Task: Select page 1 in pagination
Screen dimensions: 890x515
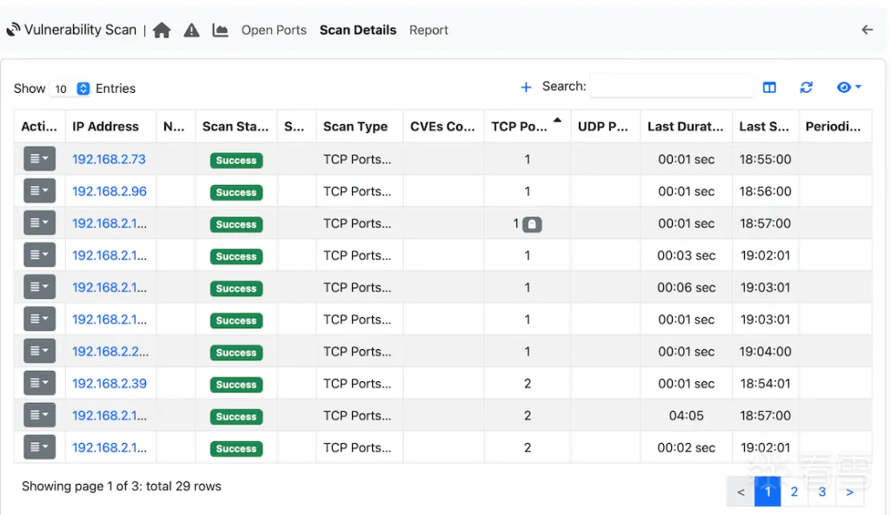Action: [x=767, y=492]
